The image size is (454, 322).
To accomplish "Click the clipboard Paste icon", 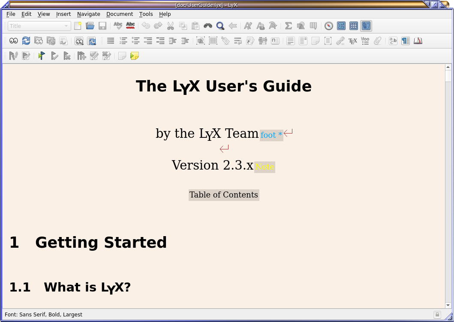I will point(195,26).
